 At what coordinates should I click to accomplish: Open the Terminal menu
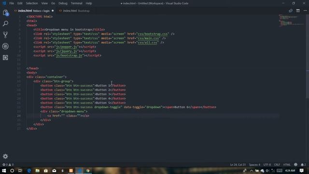pos(76,3)
